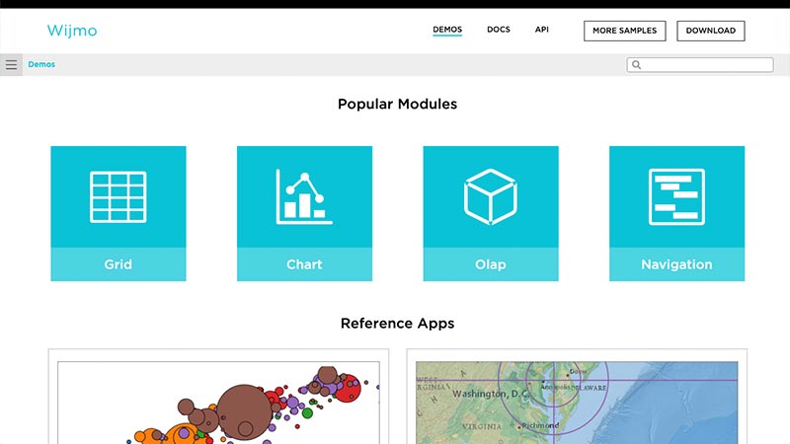This screenshot has width=790, height=444.
Task: Open the DOCS menu item
Action: 499,30
